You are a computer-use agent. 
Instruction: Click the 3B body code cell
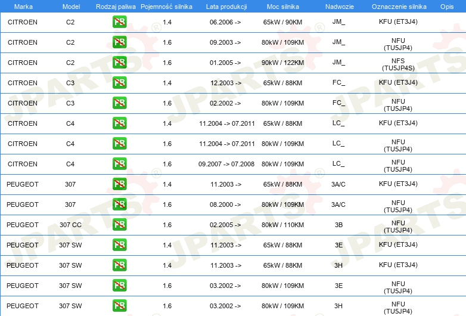(x=339, y=225)
